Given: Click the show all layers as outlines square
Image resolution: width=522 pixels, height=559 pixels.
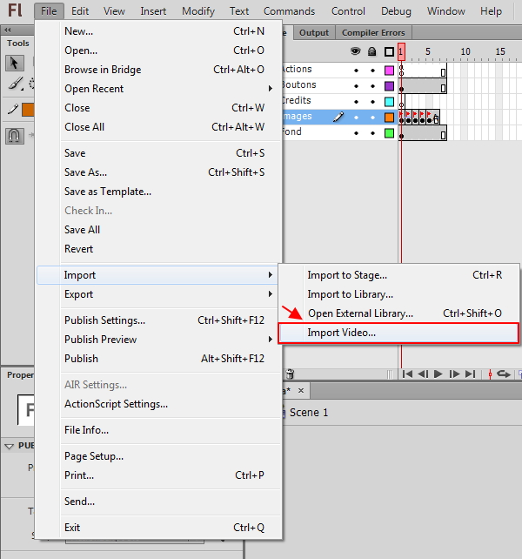Looking at the screenshot, I should pyautogui.click(x=389, y=52).
